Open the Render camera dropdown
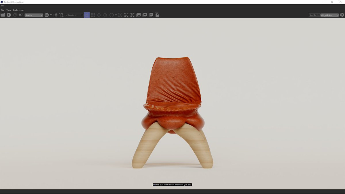The height and width of the screenshot is (194, 345). pos(74,15)
